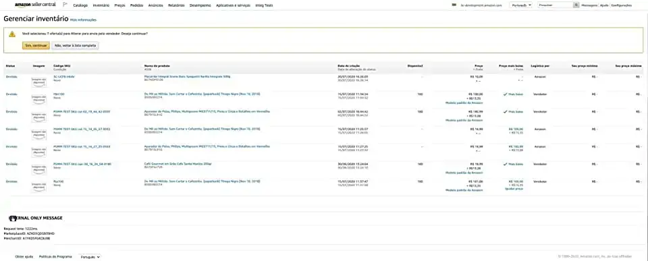Open the Relatórios menu

pyautogui.click(x=176, y=6)
